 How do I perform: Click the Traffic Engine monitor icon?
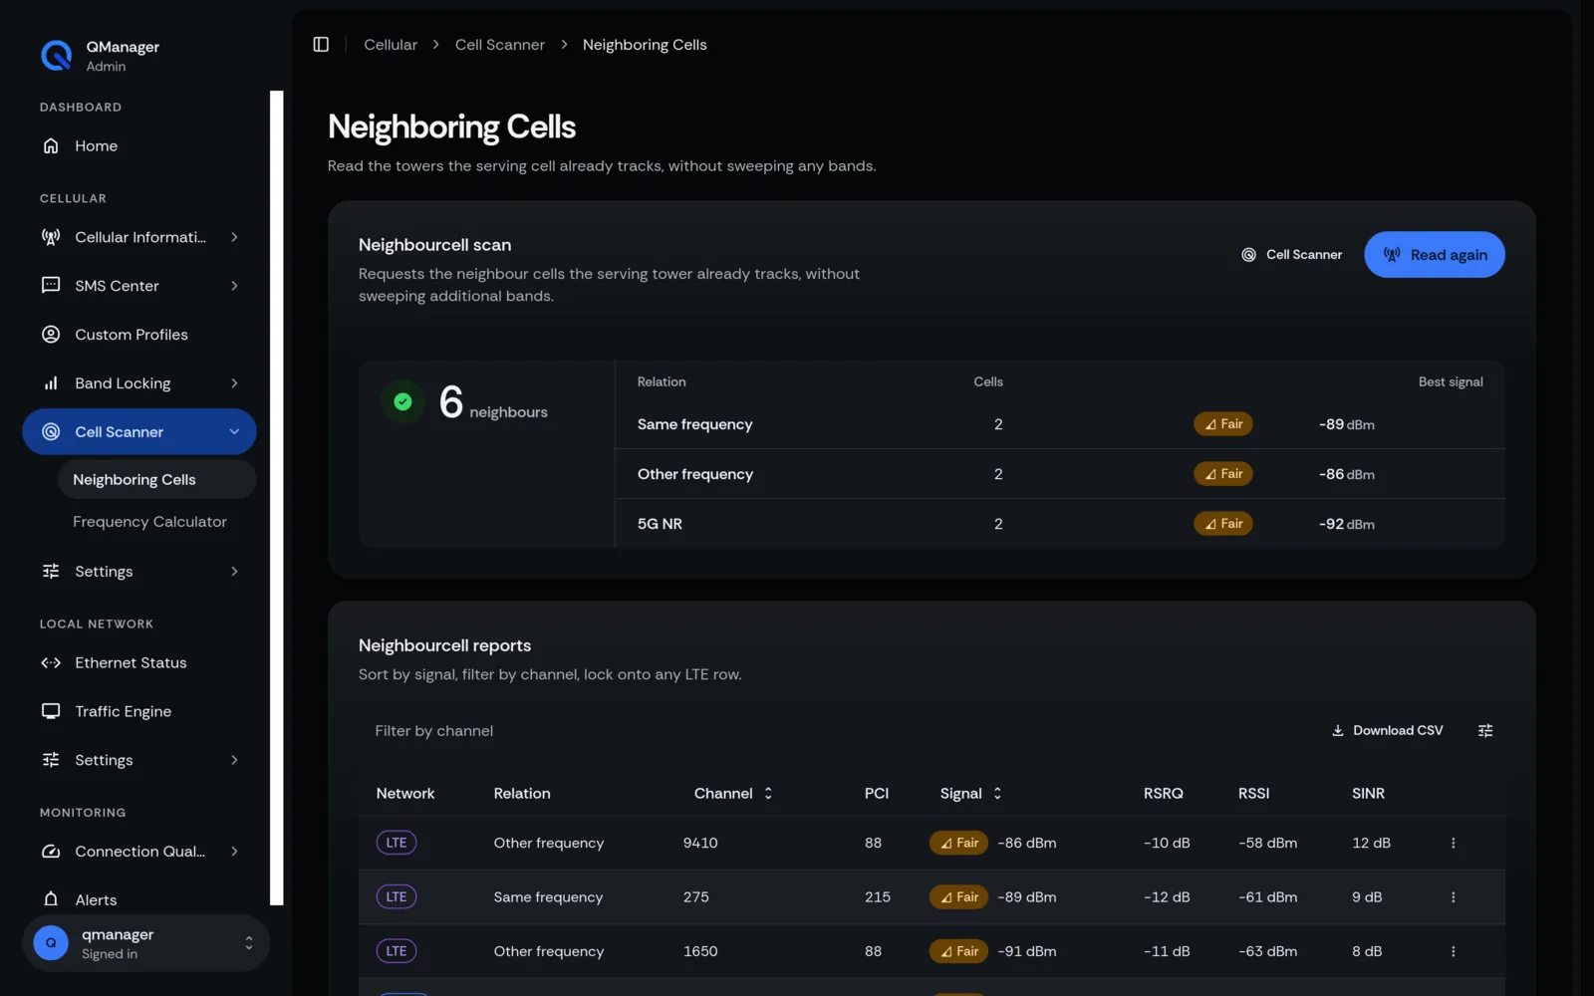click(51, 711)
